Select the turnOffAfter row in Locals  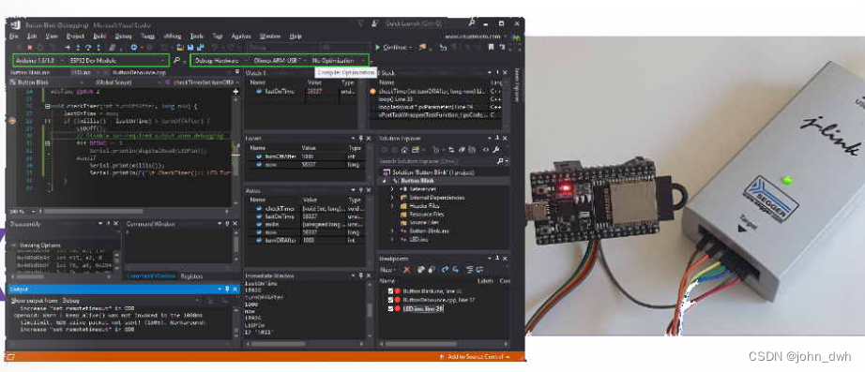tap(306, 156)
